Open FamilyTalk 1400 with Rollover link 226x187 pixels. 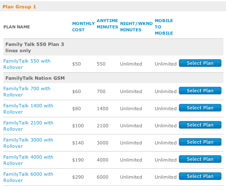28,109
